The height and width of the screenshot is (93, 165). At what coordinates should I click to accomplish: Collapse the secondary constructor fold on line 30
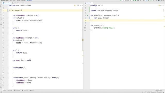point(8,78)
